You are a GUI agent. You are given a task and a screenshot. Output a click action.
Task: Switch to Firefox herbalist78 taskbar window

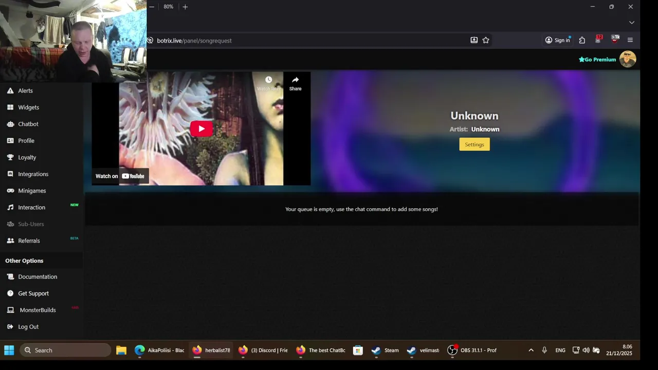[x=211, y=350]
